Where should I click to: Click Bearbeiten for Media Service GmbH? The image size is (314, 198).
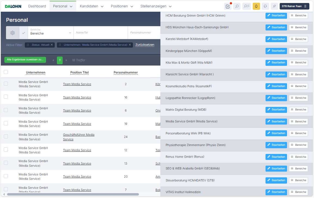276,121
